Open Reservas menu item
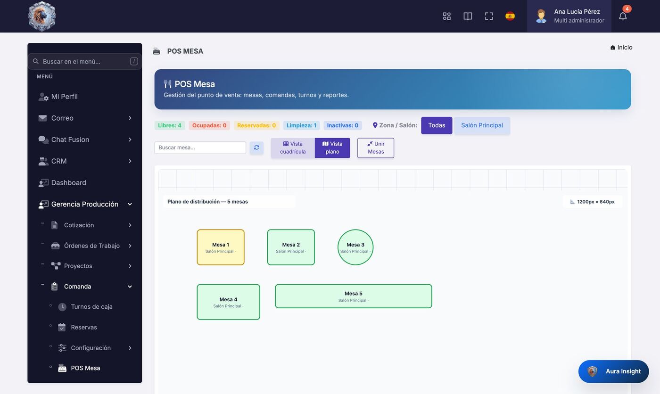The height and width of the screenshot is (394, 660). tap(84, 328)
